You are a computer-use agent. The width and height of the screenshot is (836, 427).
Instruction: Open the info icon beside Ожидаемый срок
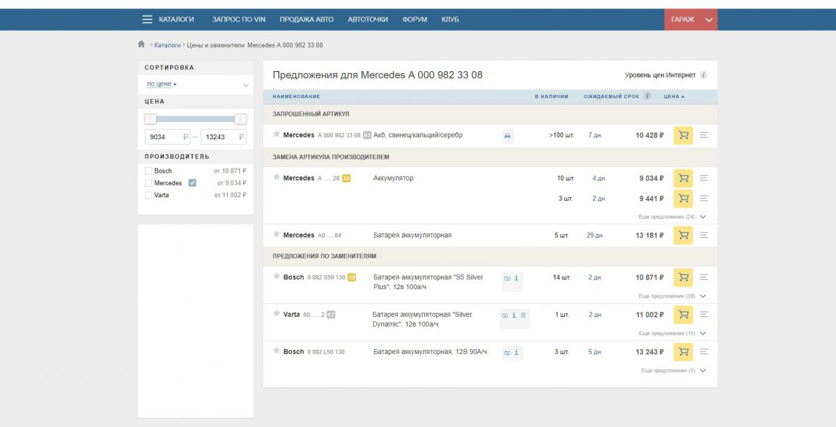point(648,96)
